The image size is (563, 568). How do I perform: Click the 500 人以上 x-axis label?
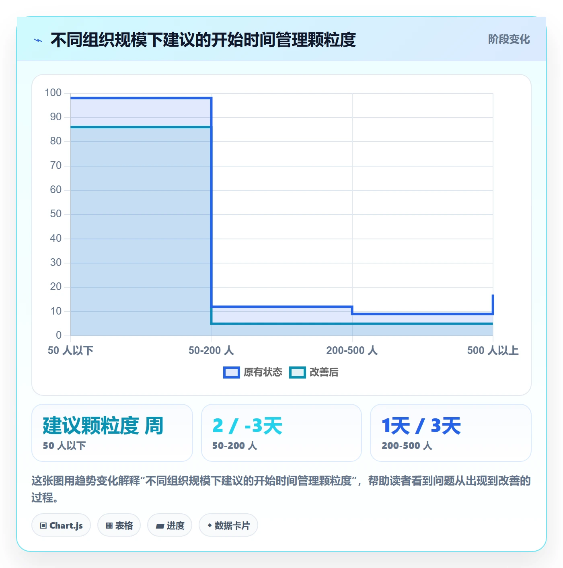[493, 350]
